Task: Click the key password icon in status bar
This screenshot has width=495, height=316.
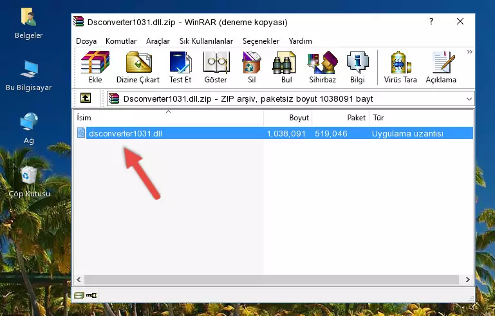Action: (91, 295)
